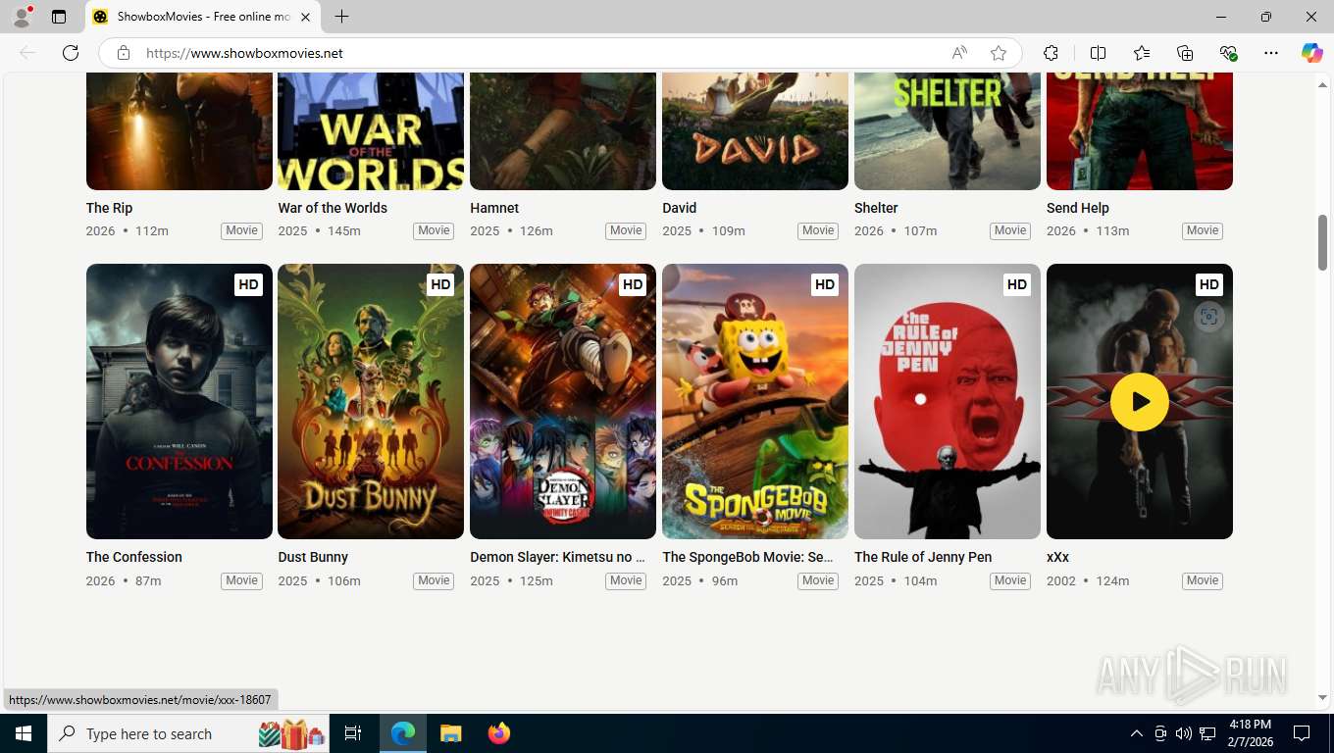Play the xXx movie via yellow play button
The height and width of the screenshot is (753, 1334).
tap(1140, 402)
